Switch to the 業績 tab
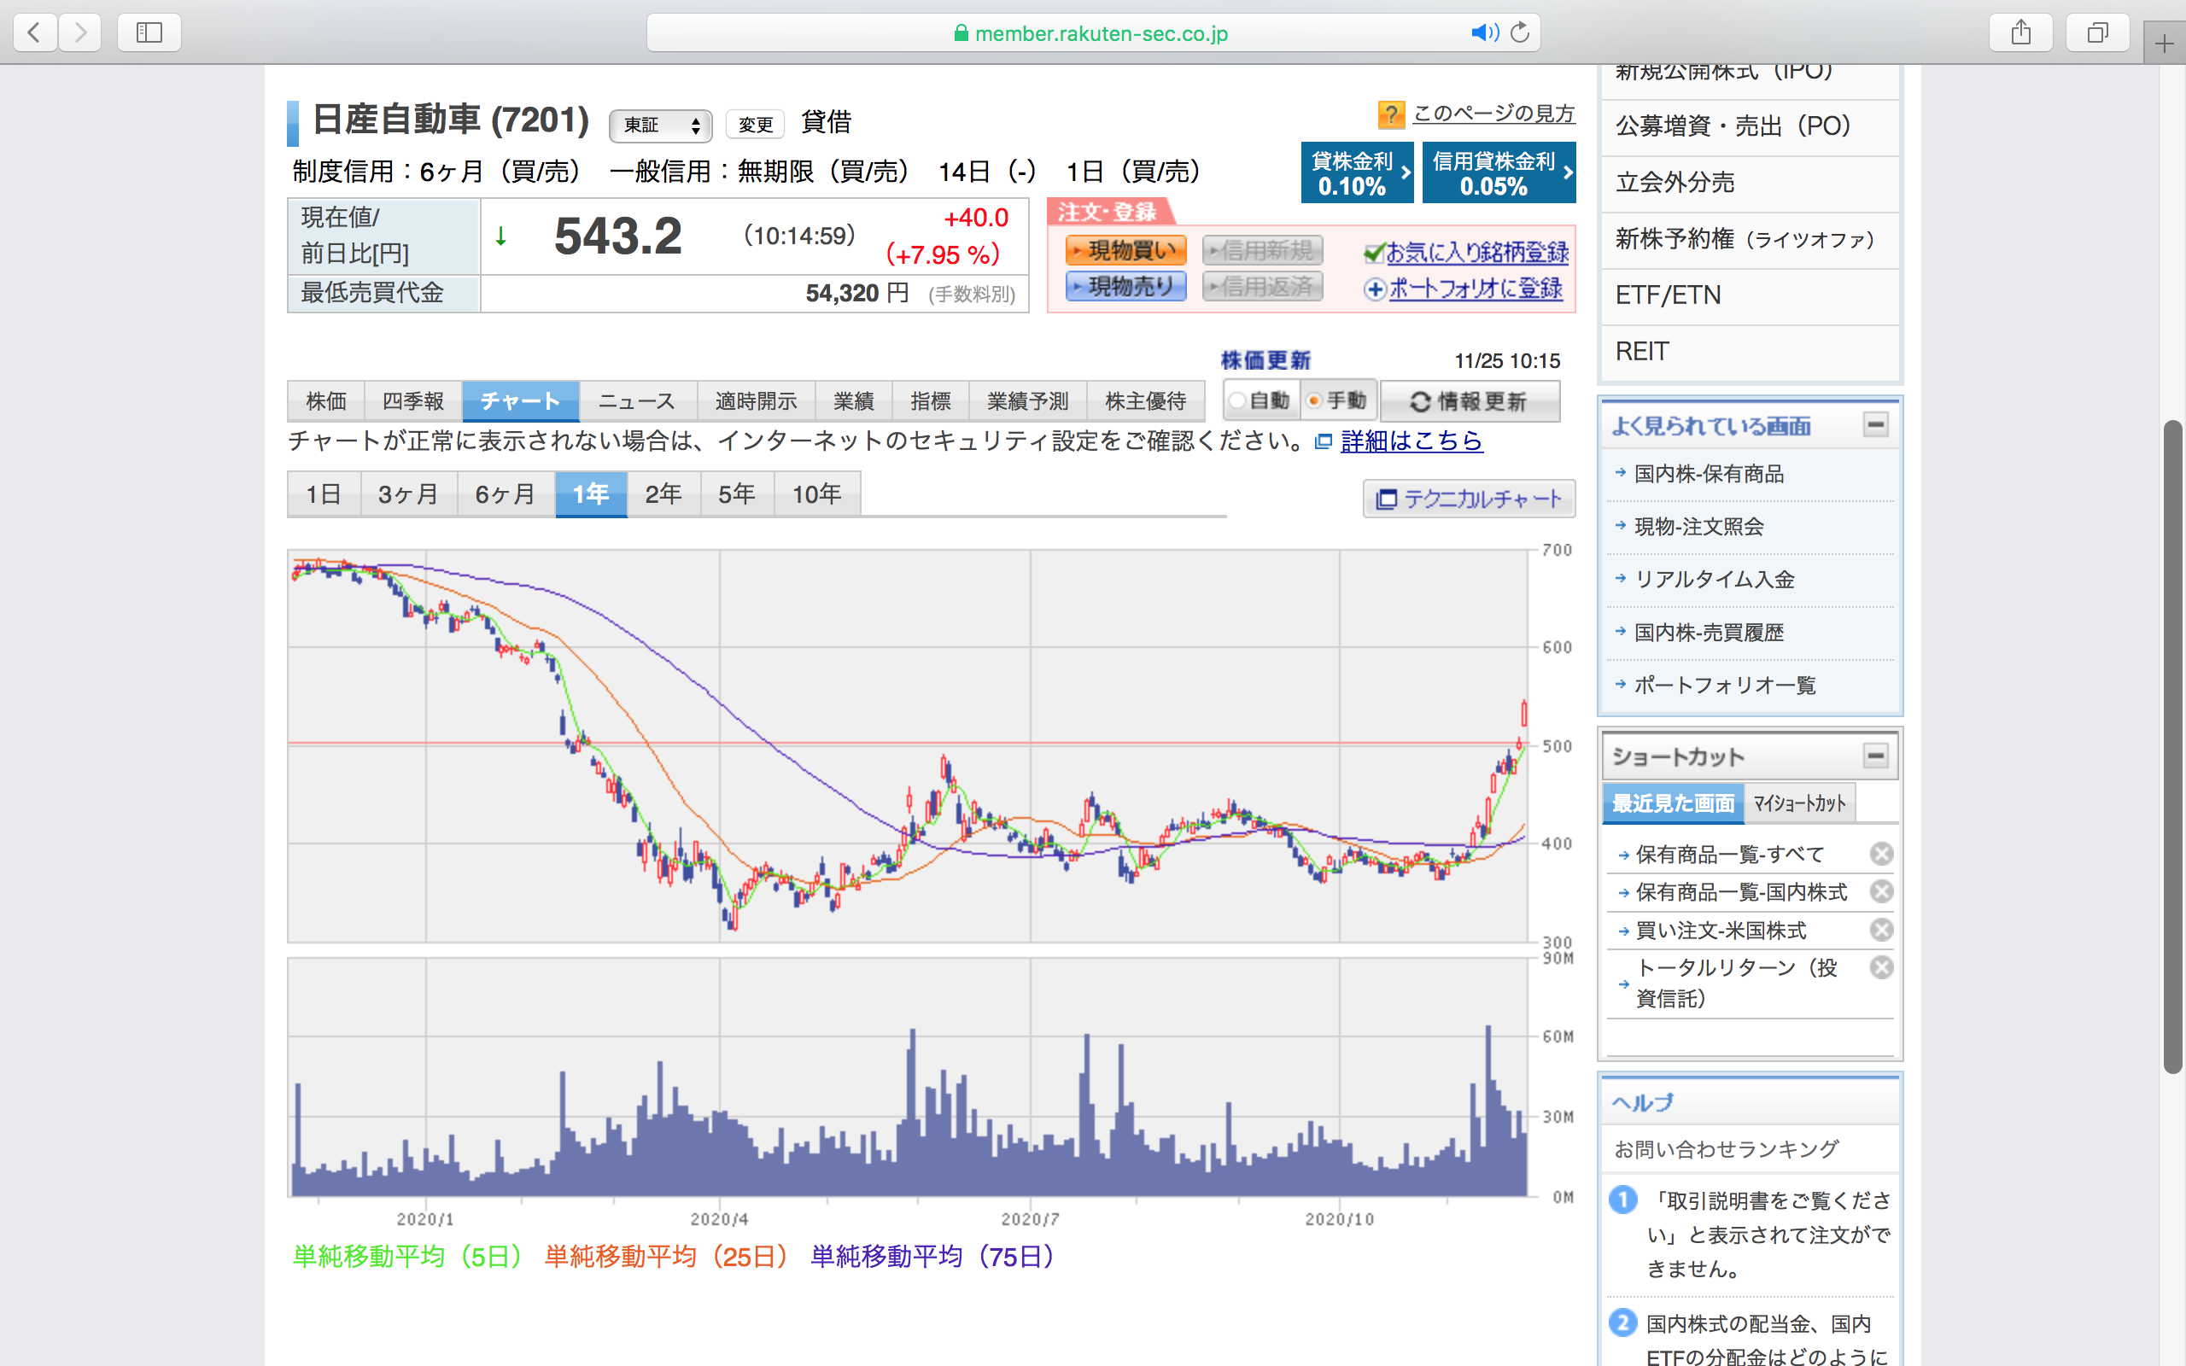Image resolution: width=2186 pixels, height=1366 pixels. (854, 401)
